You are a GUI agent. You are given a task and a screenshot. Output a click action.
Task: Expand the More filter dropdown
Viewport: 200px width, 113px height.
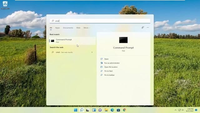(87, 28)
